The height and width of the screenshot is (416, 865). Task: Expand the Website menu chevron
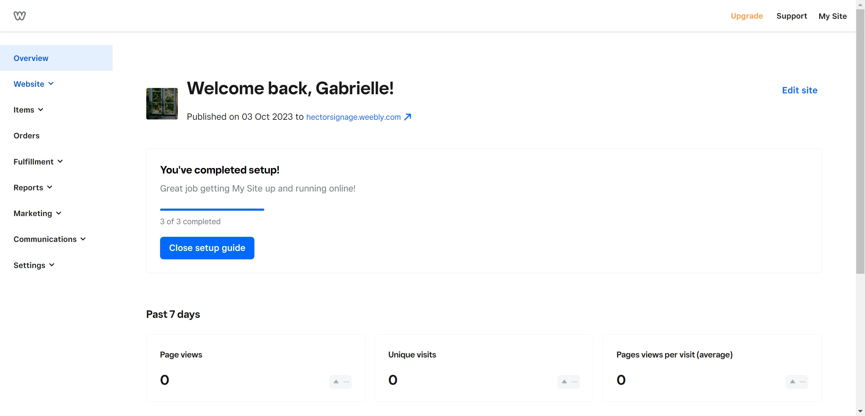(51, 84)
